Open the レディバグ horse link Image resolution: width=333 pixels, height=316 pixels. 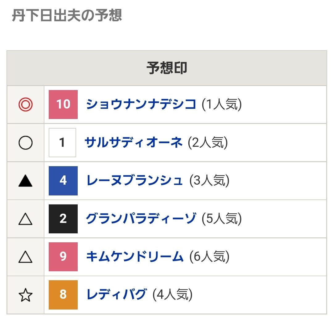coord(116,295)
